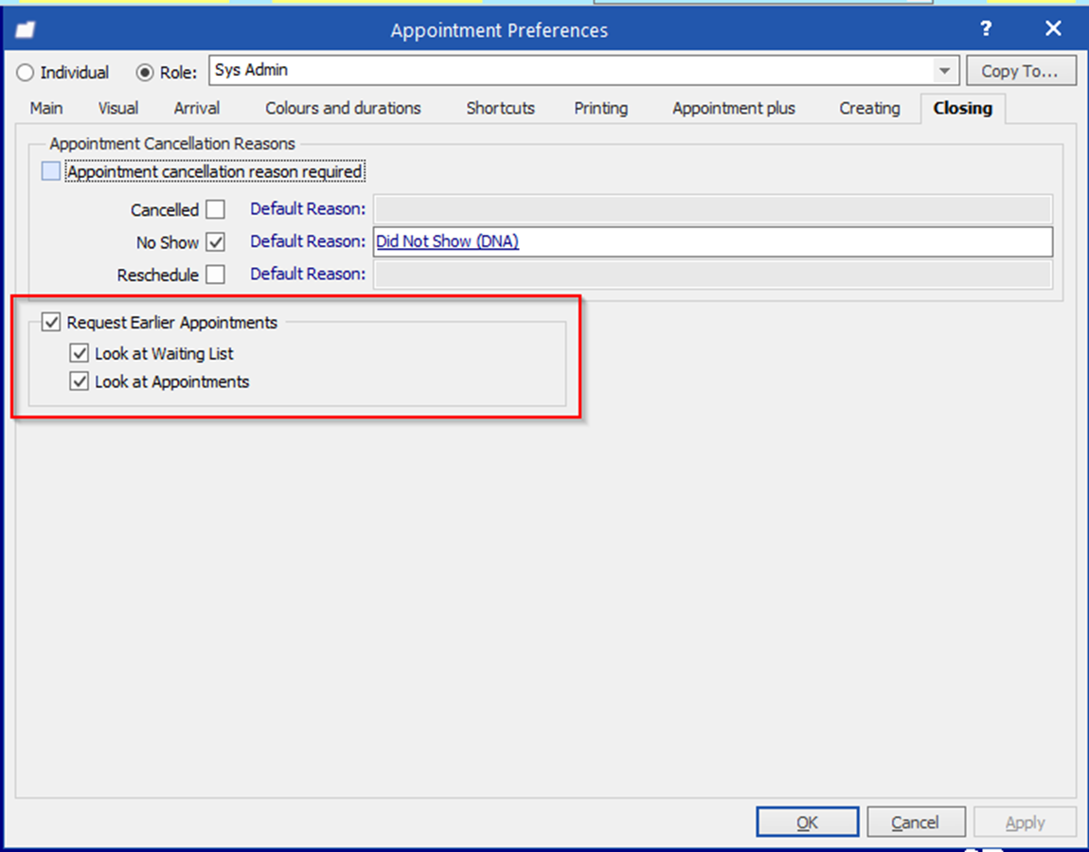Enable Appointment cancellation reason required checkbox
The height and width of the screenshot is (852, 1089).
51,170
